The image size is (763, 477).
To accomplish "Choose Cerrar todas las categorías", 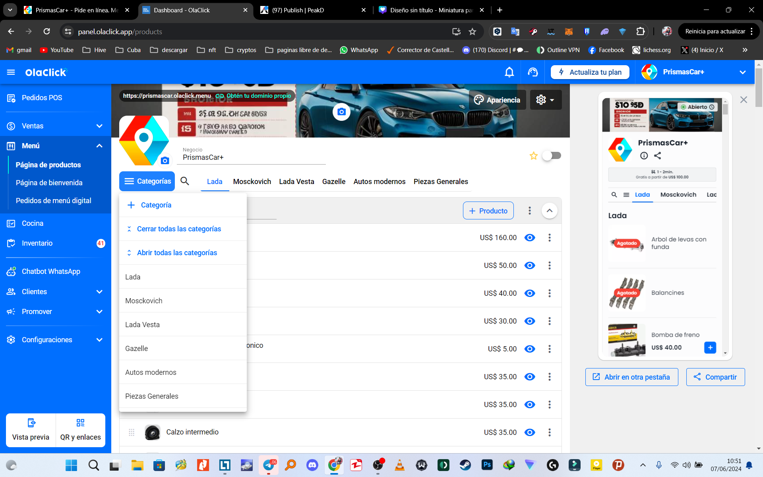I will point(183,229).
